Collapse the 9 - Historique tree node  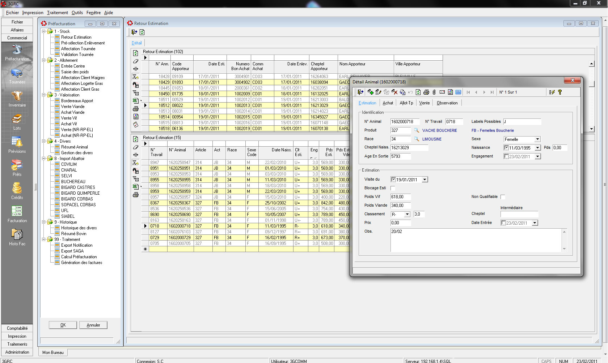[x=44, y=222]
